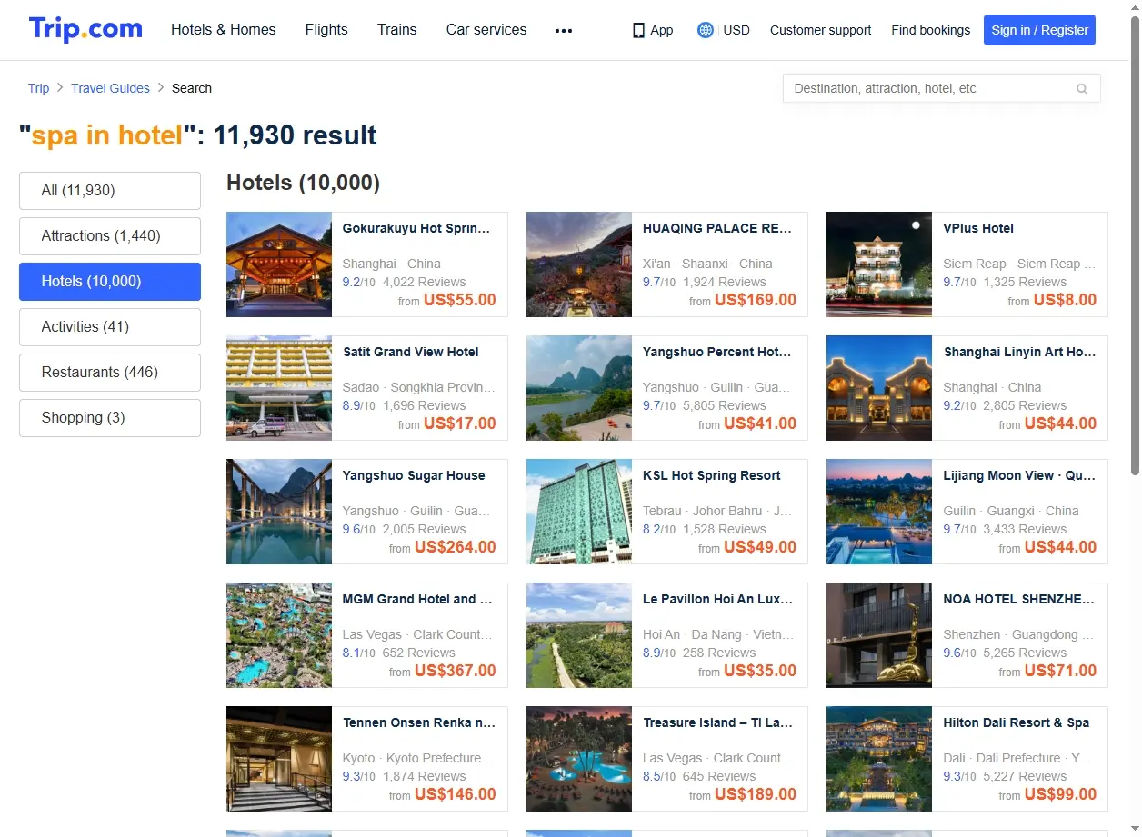Click Gokurakuyu Hot Spring hotel title
The width and height of the screenshot is (1142, 837).
(x=416, y=229)
